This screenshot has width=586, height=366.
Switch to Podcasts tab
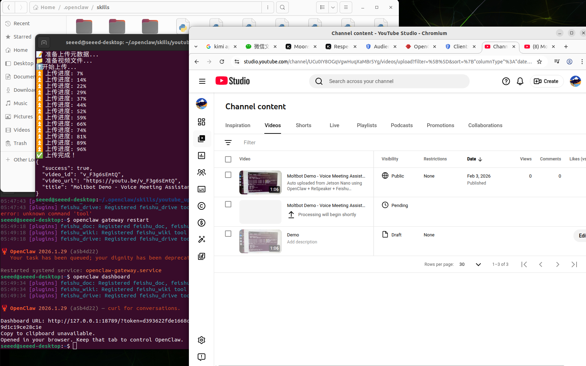pyautogui.click(x=402, y=125)
